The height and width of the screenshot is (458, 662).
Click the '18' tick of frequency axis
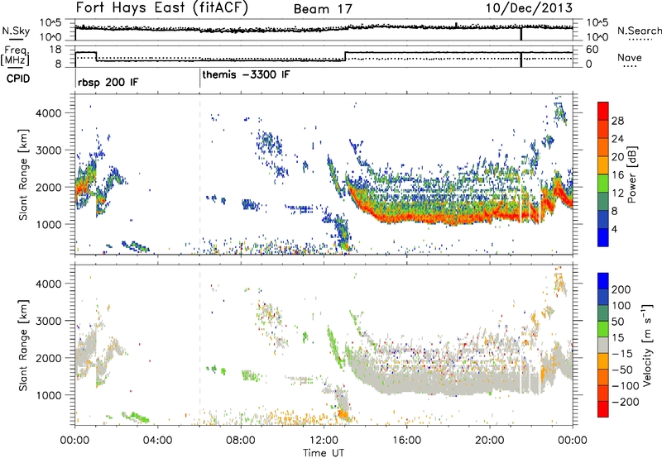[x=55, y=50]
